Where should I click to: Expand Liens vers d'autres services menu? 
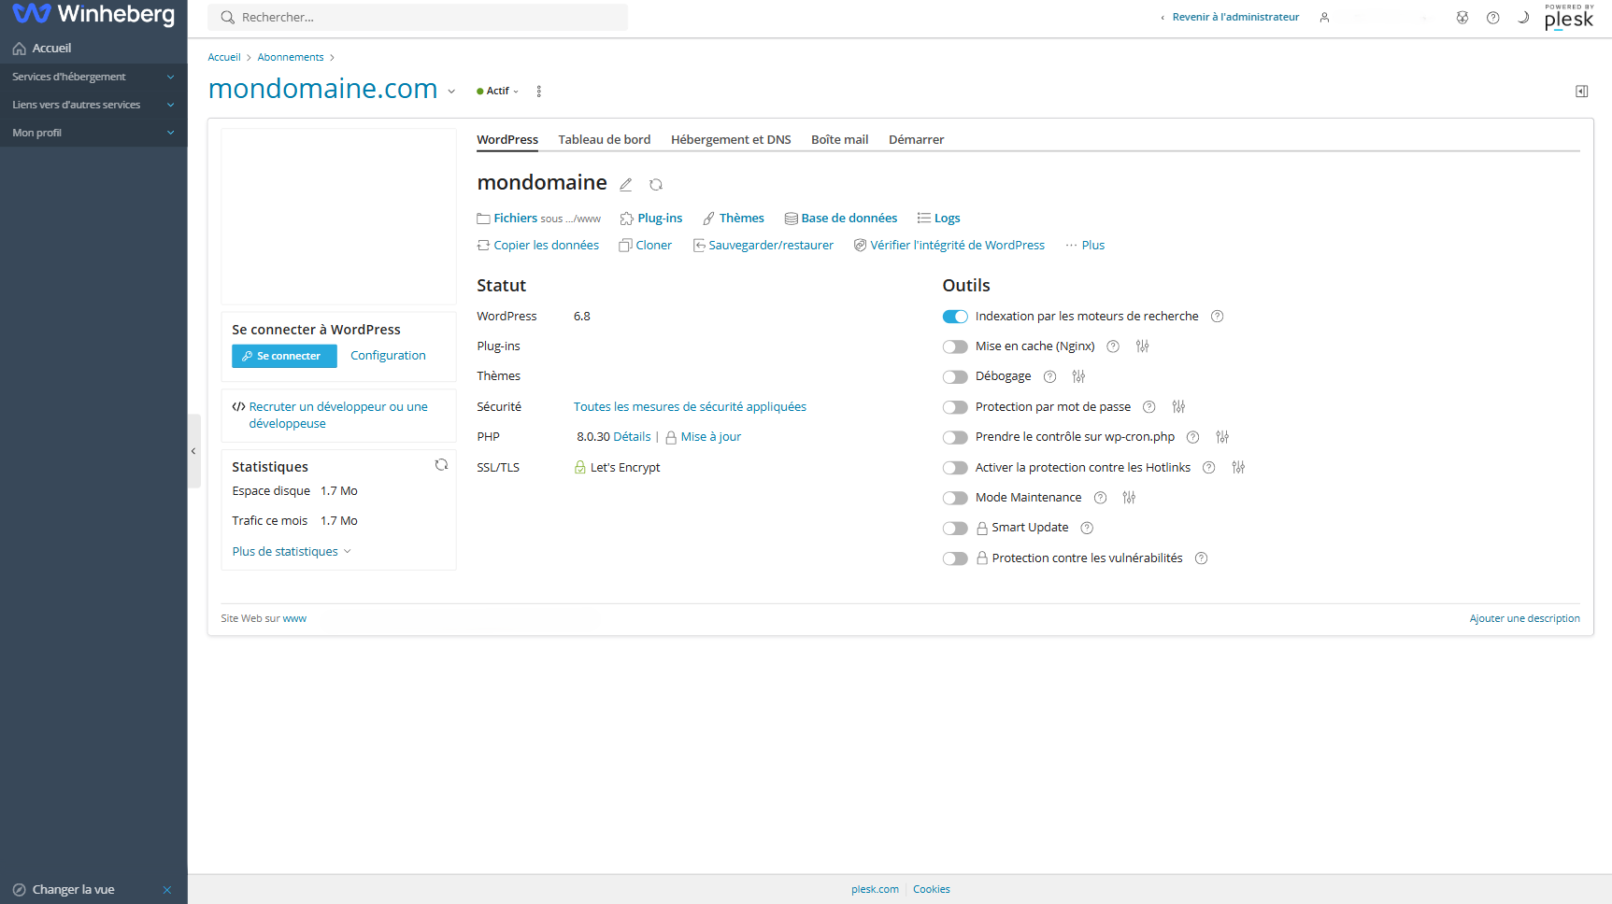[x=93, y=105]
